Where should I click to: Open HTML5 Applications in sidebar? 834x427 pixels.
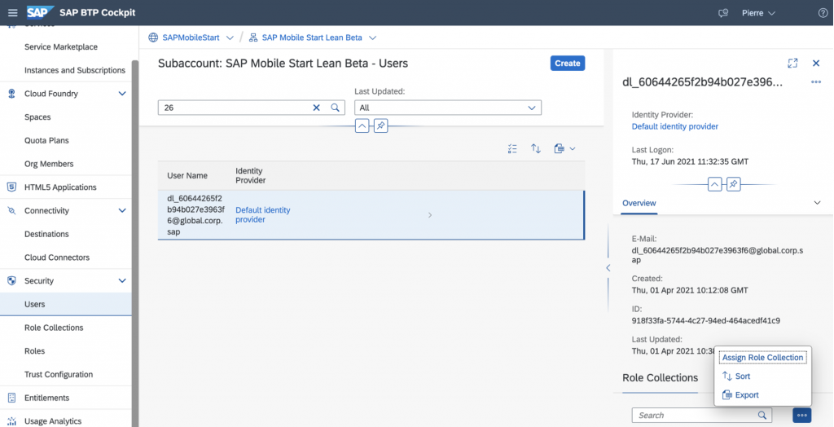(x=60, y=187)
